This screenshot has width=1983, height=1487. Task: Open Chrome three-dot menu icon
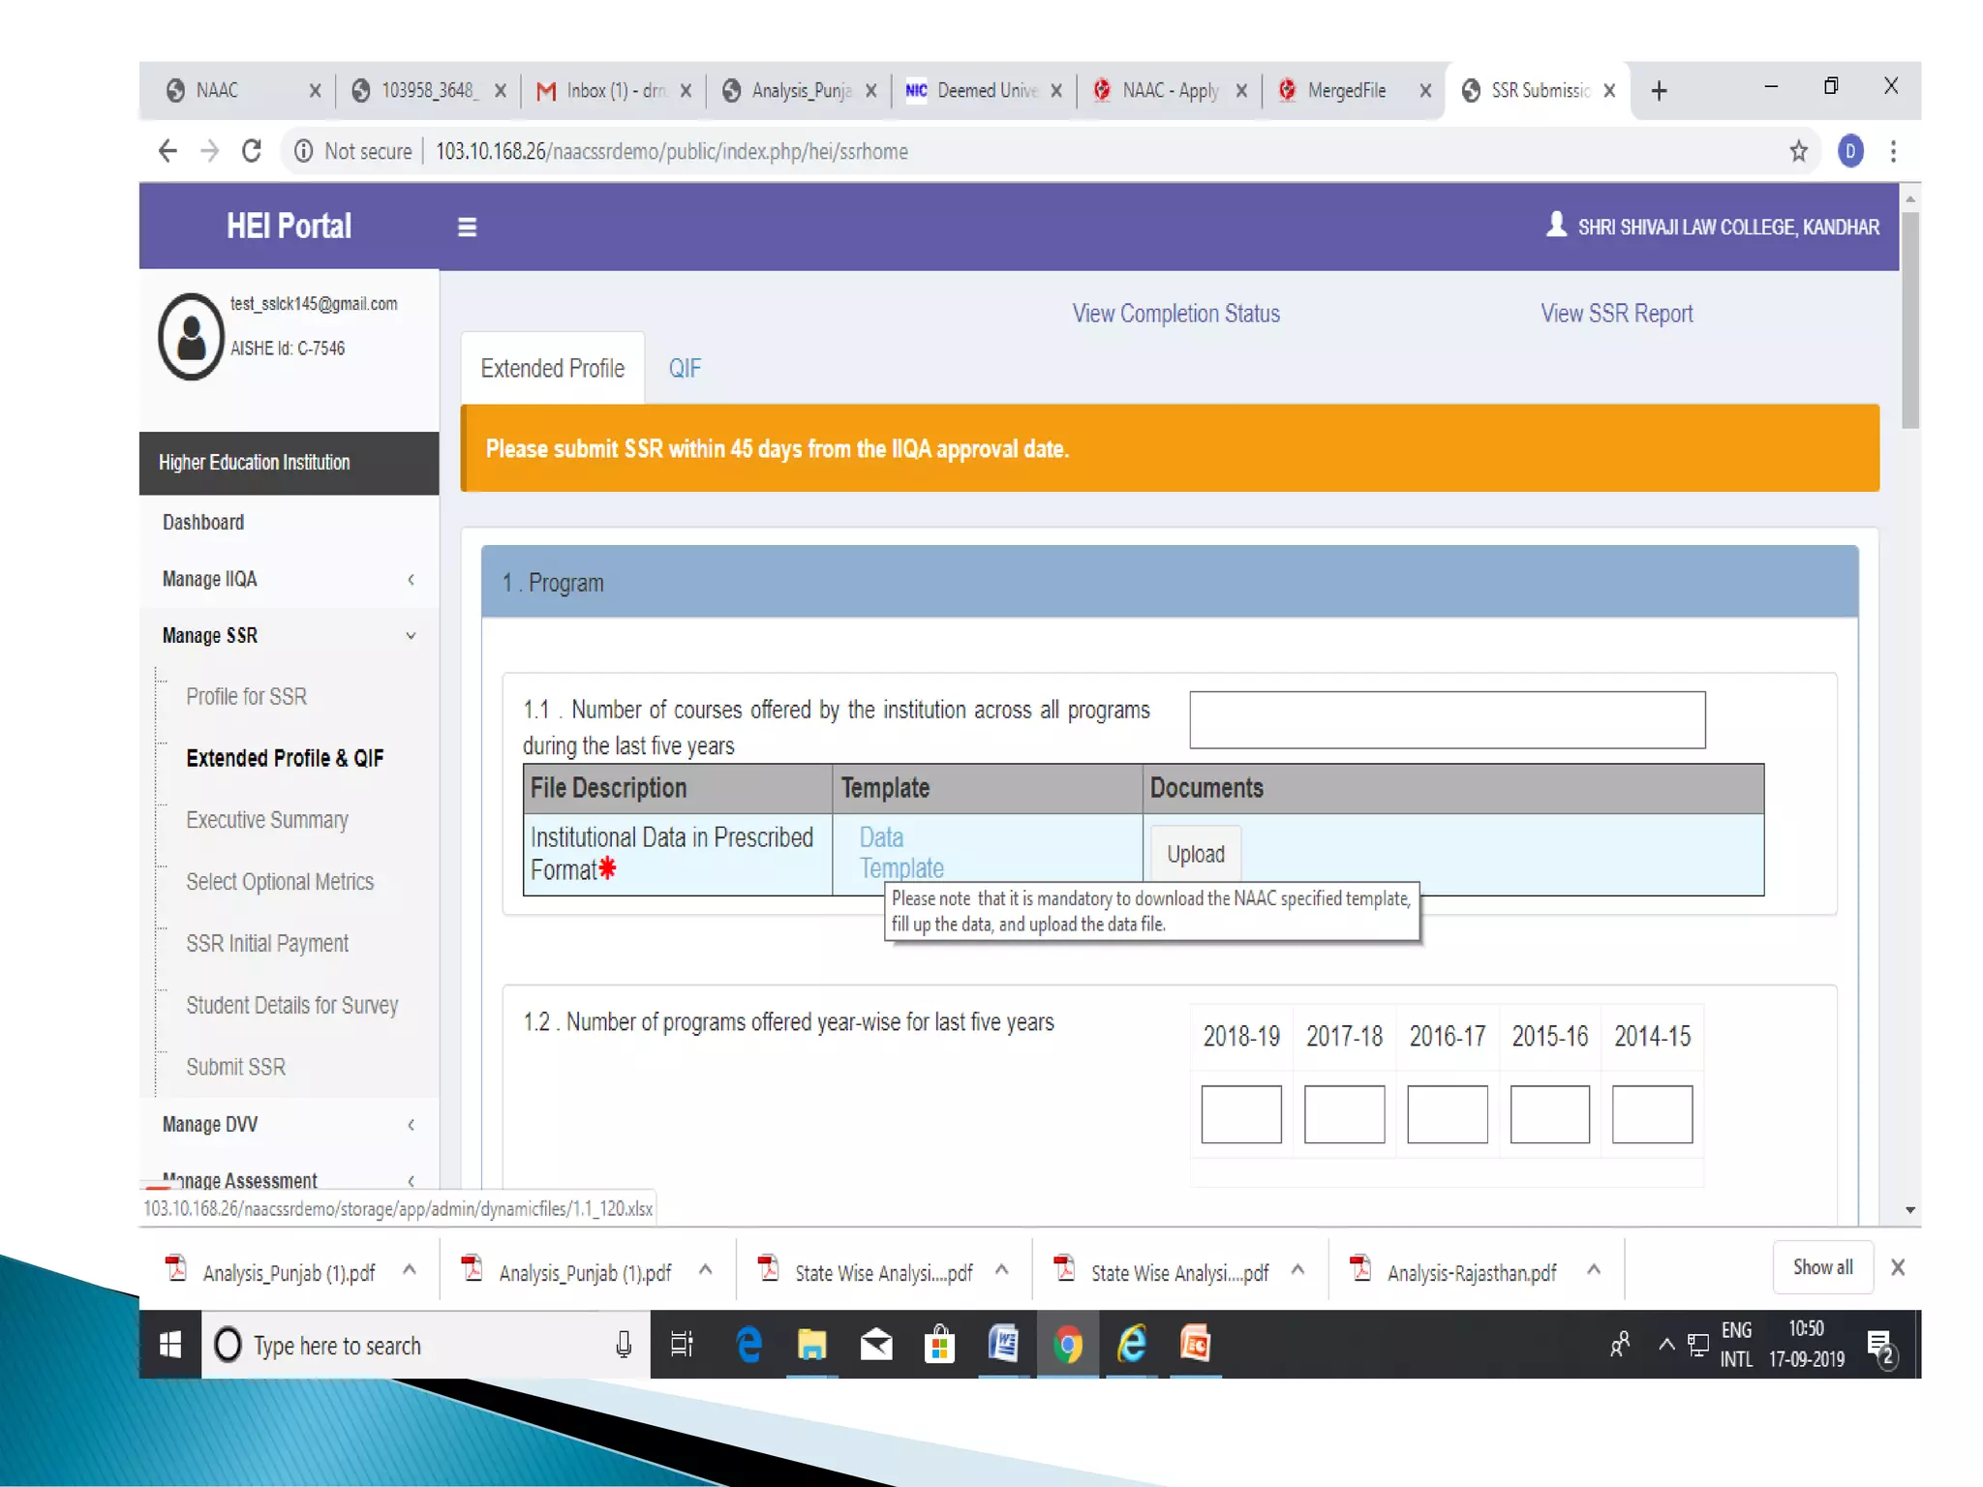[x=1893, y=151]
